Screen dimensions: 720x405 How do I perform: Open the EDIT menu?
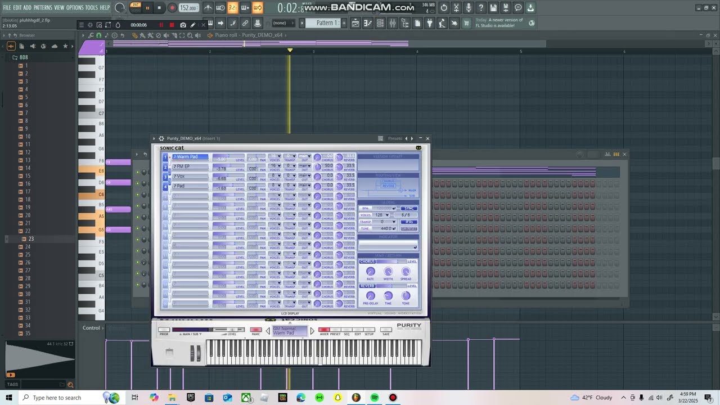17,7
